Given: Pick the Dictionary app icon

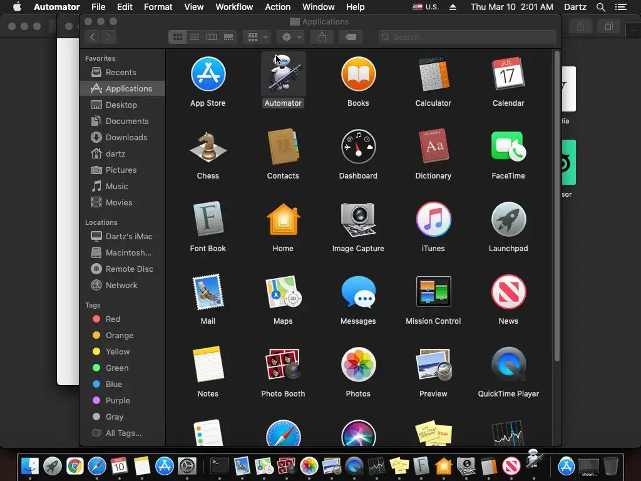Looking at the screenshot, I should (433, 147).
